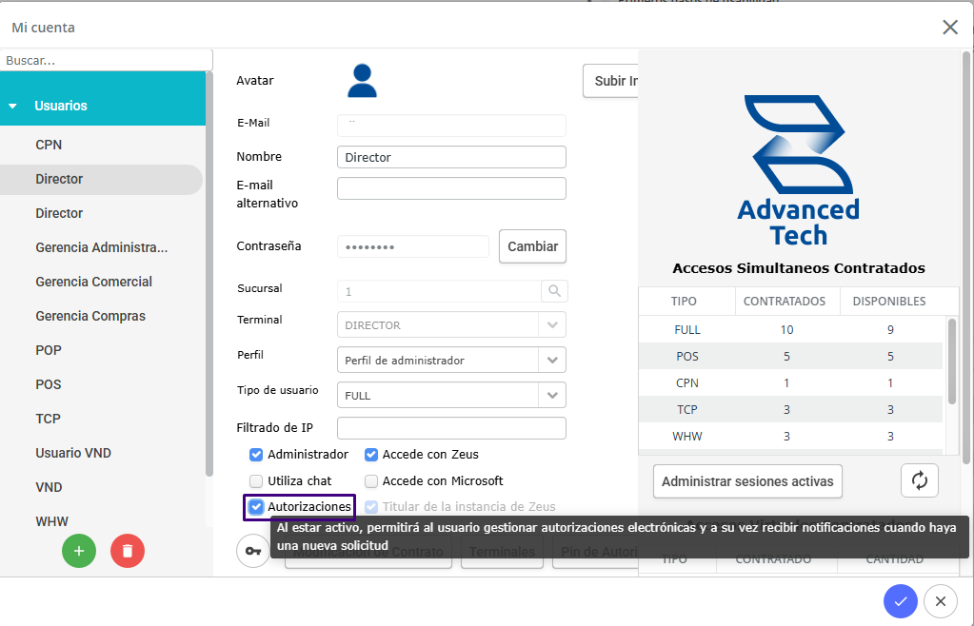Click the red delete user trash icon
Viewport: 974px width, 626px height.
(x=128, y=551)
